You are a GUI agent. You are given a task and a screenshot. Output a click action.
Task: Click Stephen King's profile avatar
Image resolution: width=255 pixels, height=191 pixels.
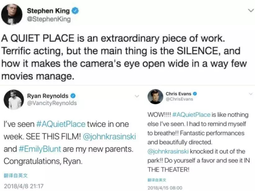tap(12, 14)
